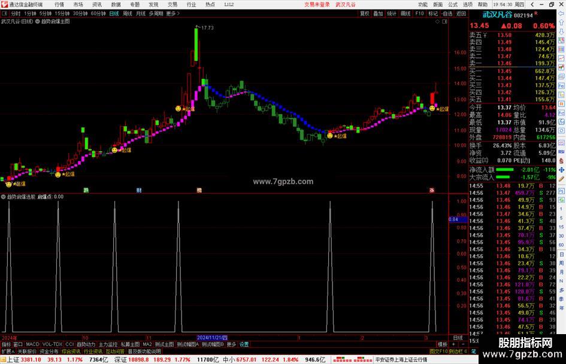This screenshot has height=364, width=566.
Task: Switch chart to 30分钟 period
Action: click(80, 13)
